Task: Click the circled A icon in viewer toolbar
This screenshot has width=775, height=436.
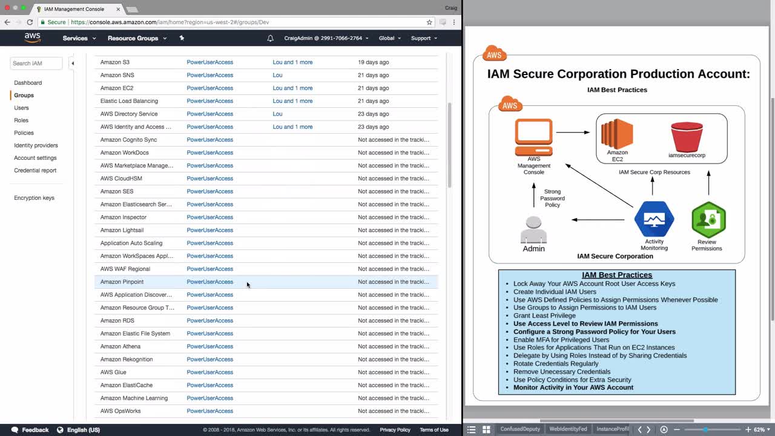Action: coord(664,429)
